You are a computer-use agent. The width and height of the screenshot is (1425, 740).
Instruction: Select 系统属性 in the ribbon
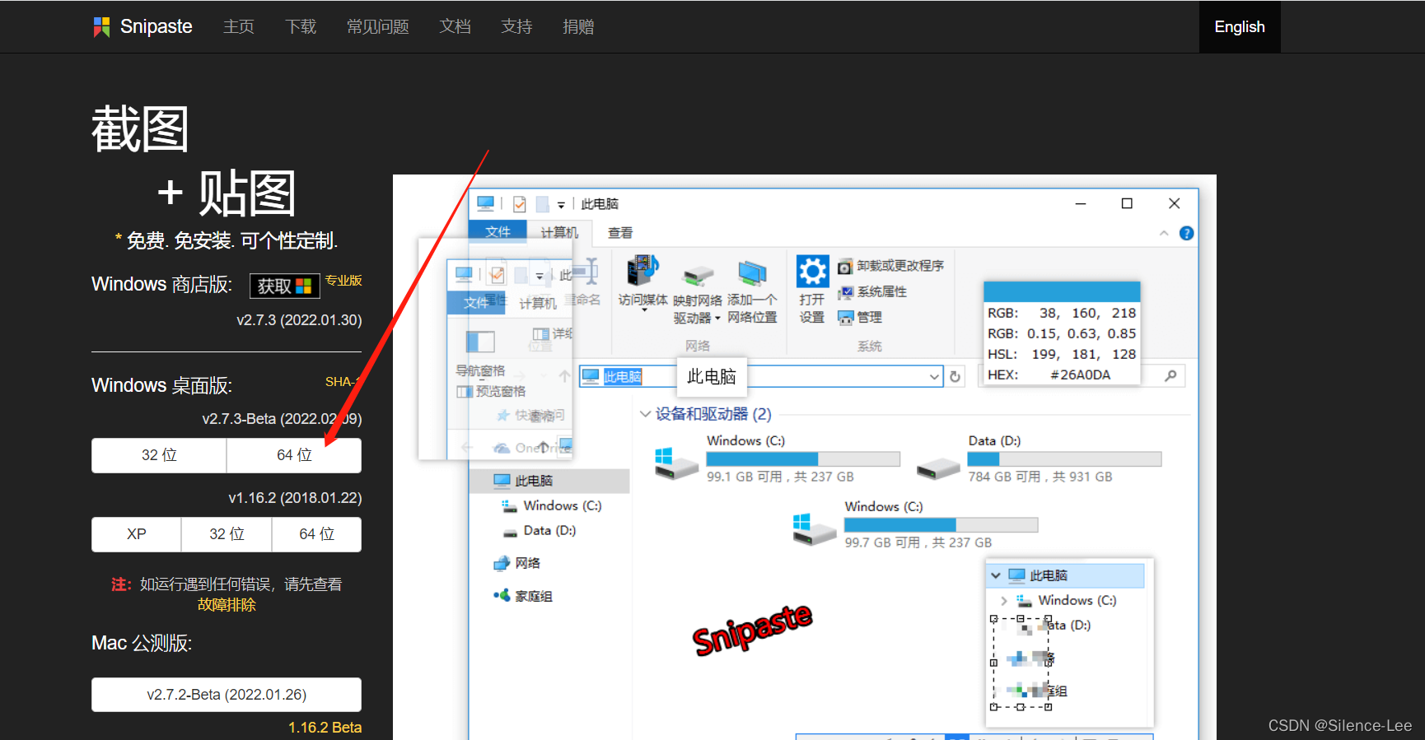click(x=872, y=292)
